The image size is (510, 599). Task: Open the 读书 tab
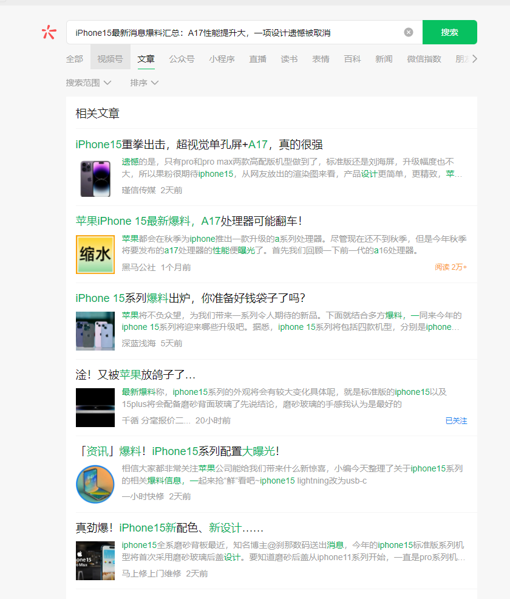290,59
